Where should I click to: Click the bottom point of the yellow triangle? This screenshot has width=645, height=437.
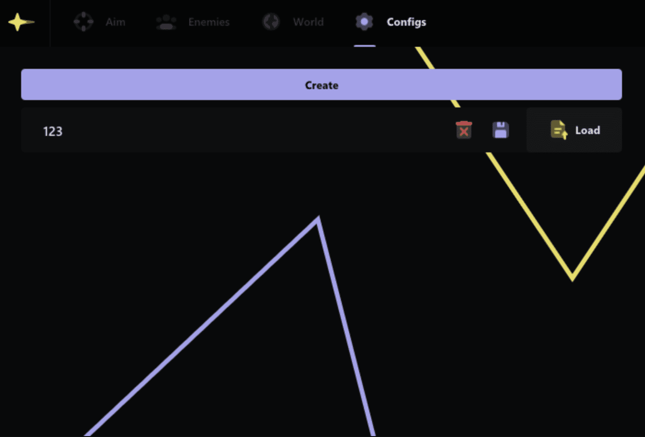tap(572, 277)
